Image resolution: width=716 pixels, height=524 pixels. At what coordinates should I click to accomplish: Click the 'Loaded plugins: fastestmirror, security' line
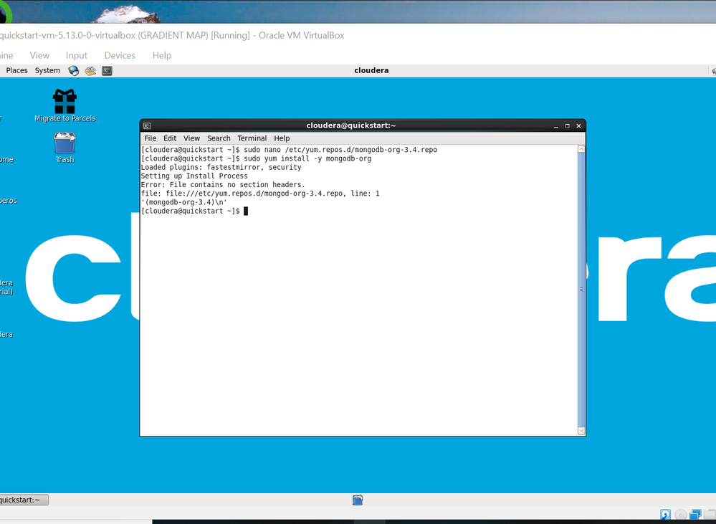[221, 167]
